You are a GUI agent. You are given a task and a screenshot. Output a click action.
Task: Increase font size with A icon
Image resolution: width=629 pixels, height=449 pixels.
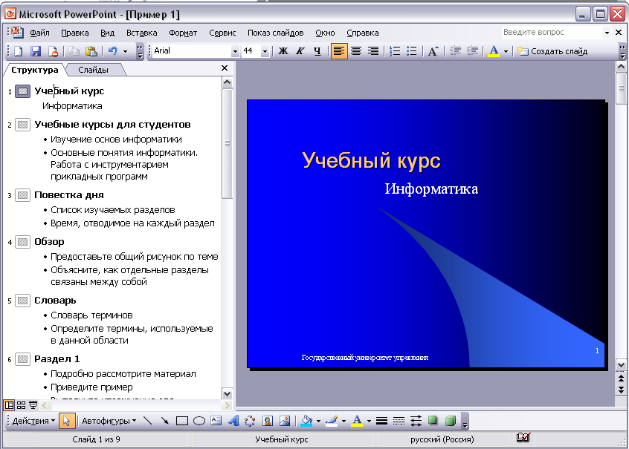coord(433,51)
